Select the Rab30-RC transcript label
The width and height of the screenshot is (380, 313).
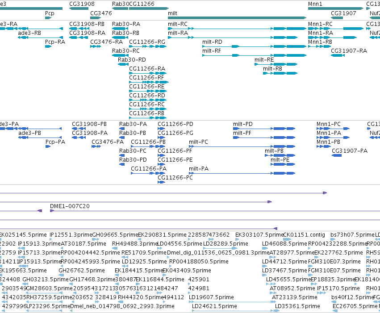tap(126, 51)
